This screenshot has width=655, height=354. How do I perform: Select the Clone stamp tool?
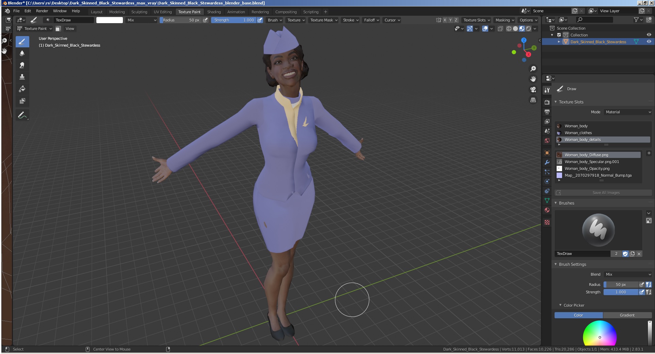22,77
